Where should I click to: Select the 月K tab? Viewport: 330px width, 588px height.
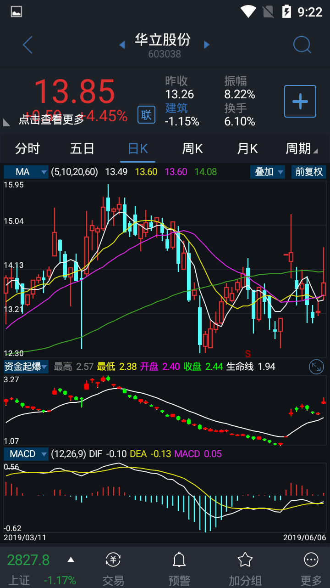pos(247,148)
